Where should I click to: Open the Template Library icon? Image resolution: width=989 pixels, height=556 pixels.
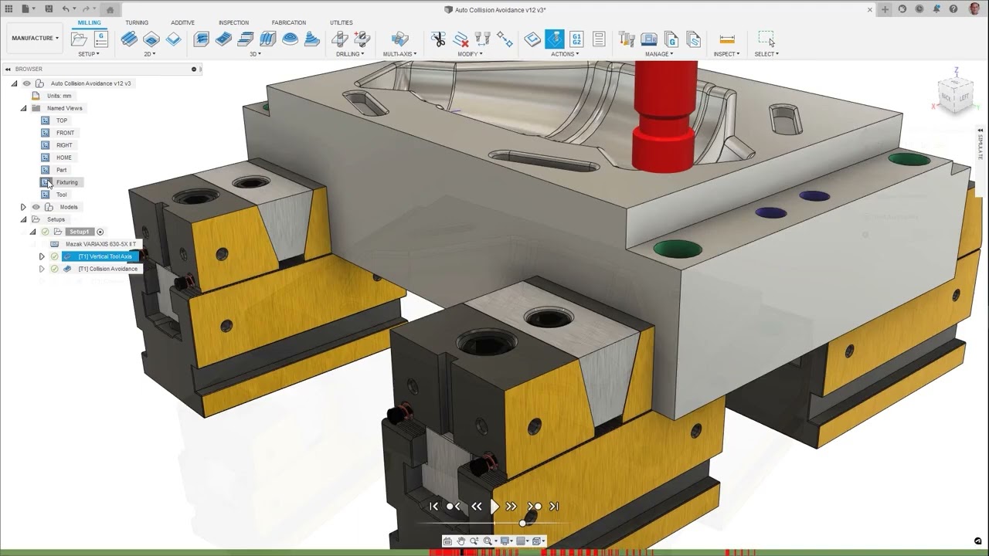coord(693,39)
